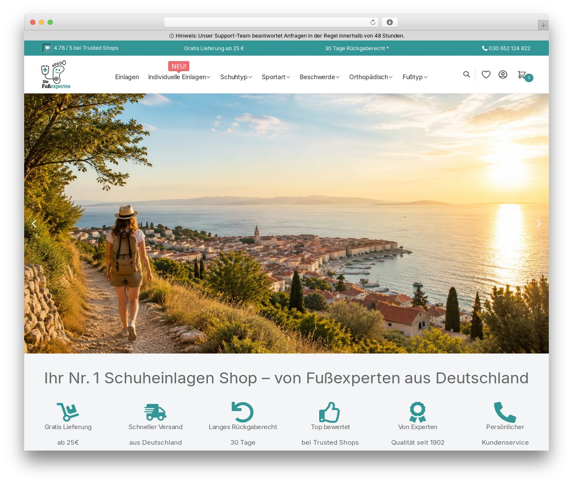Click the Trusted Shops badge icon
Screen dimensions: 573x485
(x=47, y=48)
